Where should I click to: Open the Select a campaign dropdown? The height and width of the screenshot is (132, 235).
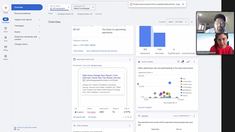(84, 7)
